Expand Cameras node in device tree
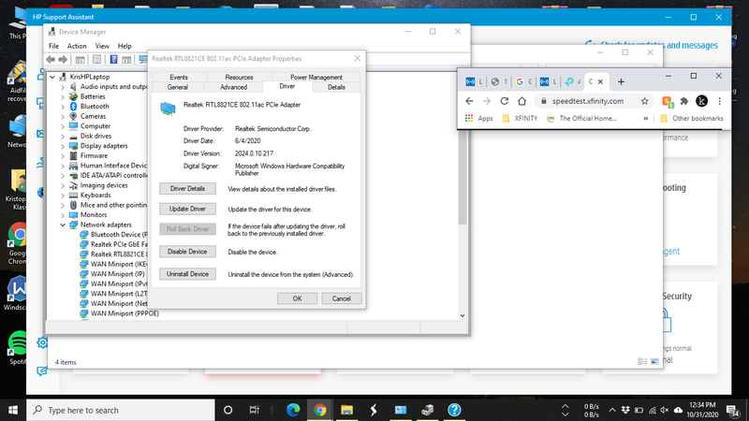749x421 pixels. point(63,116)
